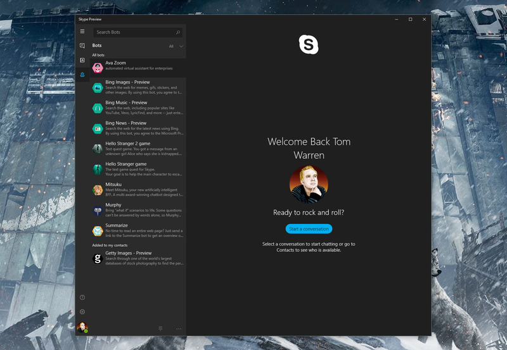Open the hamburger menu icon

click(82, 31)
